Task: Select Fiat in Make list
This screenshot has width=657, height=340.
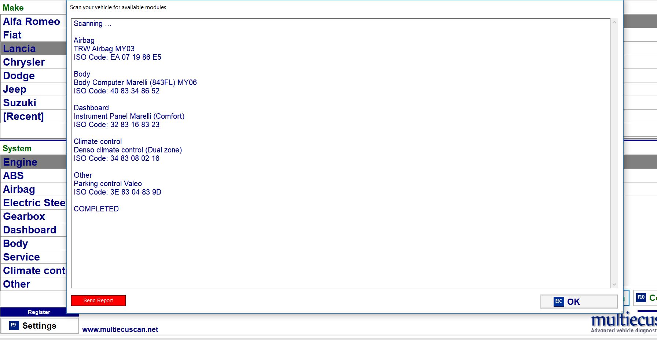Action: (x=33, y=35)
